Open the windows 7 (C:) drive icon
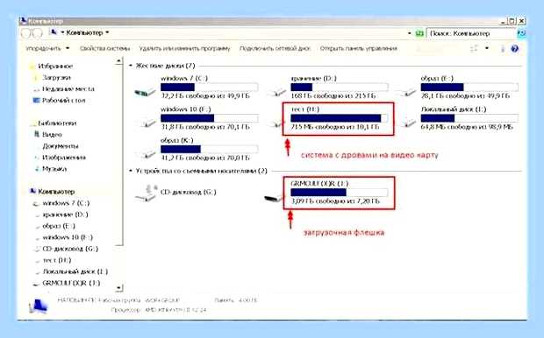The image size is (544, 338). [x=145, y=92]
